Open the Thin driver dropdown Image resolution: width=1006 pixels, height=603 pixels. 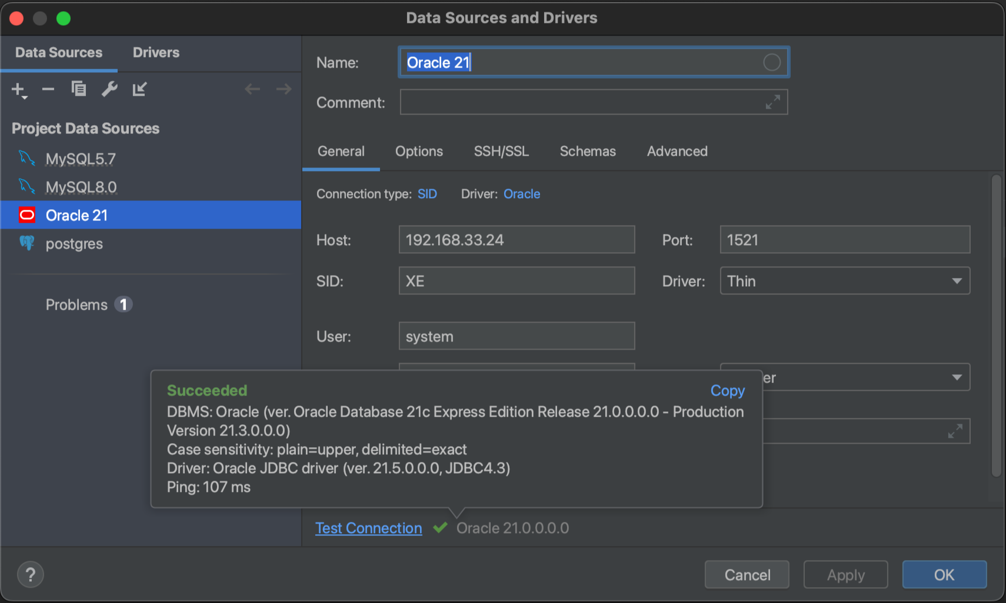[845, 281]
